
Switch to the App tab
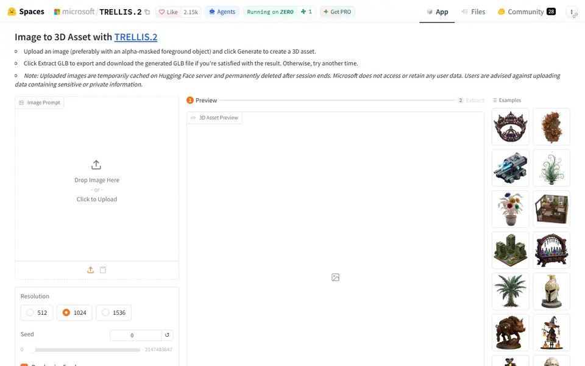pyautogui.click(x=437, y=12)
